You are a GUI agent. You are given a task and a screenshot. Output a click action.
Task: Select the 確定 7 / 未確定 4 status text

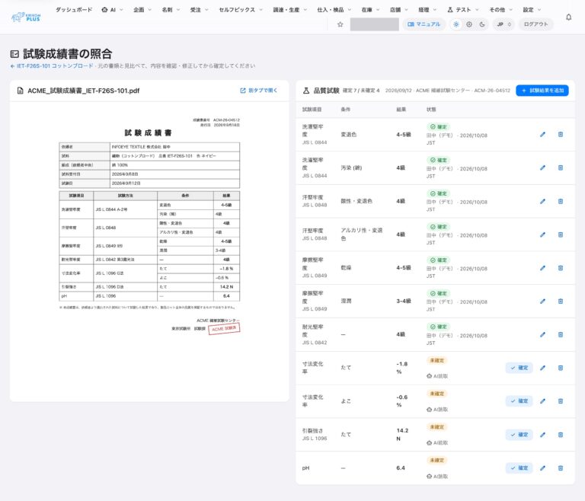pyautogui.click(x=361, y=91)
